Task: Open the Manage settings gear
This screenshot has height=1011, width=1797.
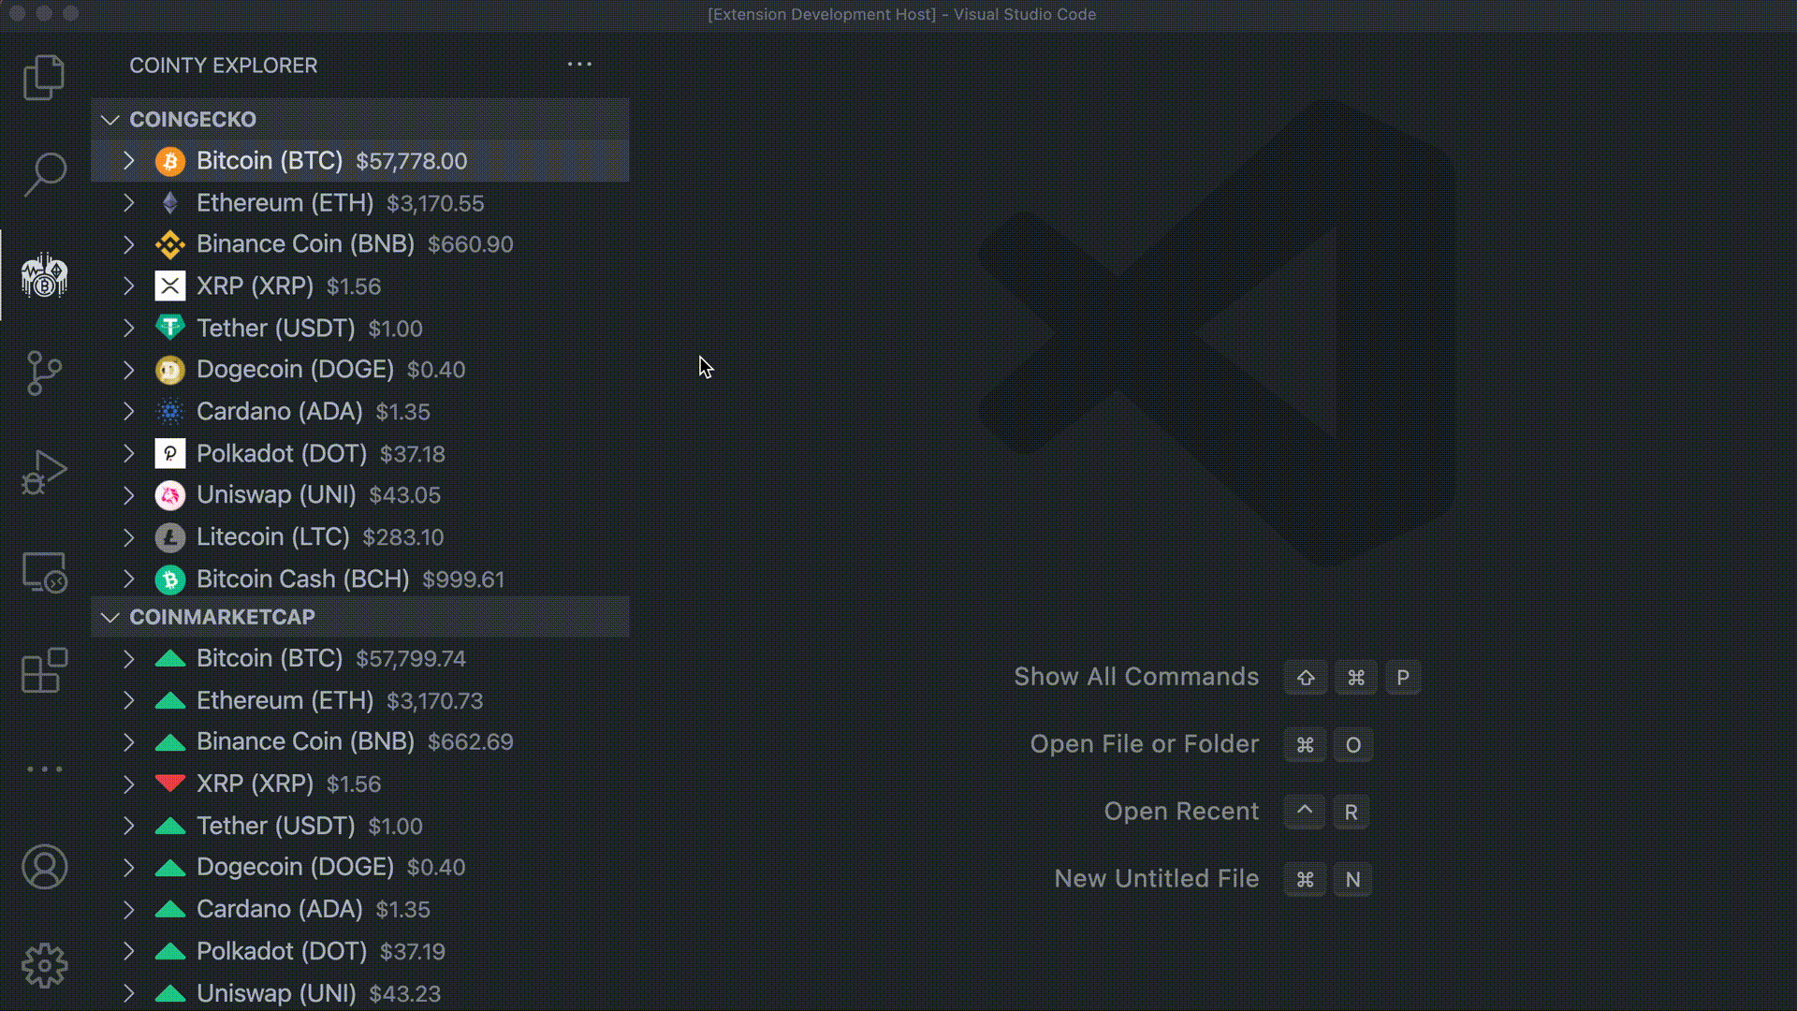Action: tap(44, 965)
